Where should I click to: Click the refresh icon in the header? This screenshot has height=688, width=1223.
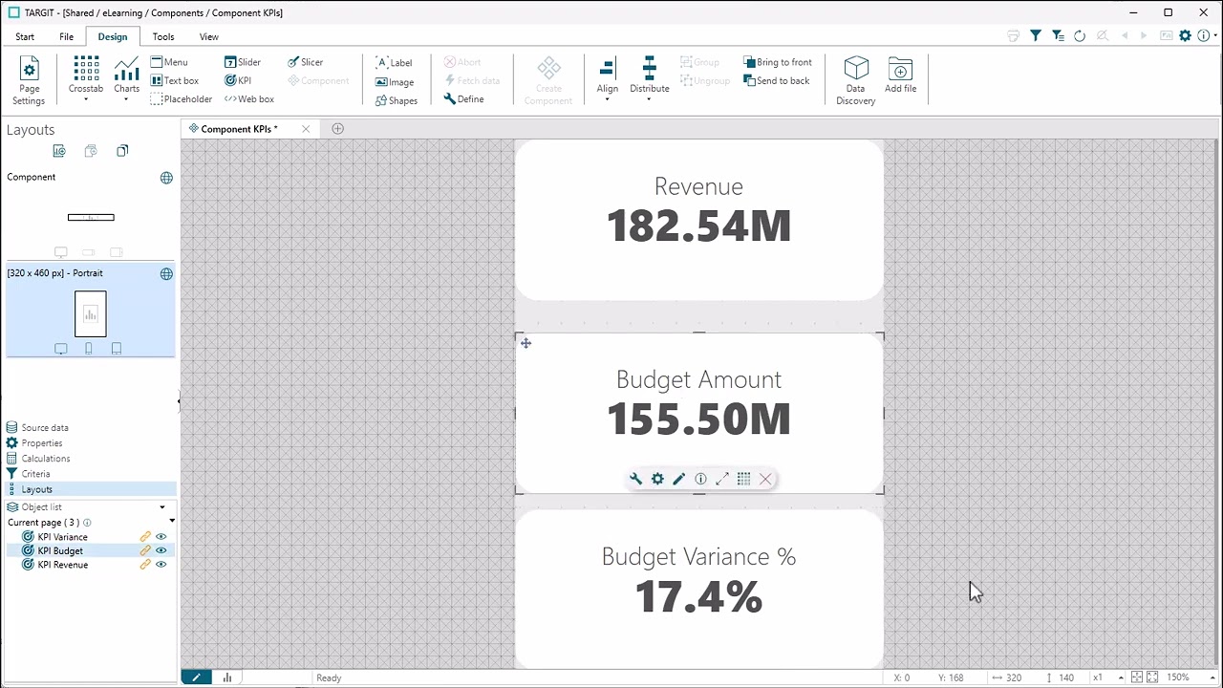1080,36
